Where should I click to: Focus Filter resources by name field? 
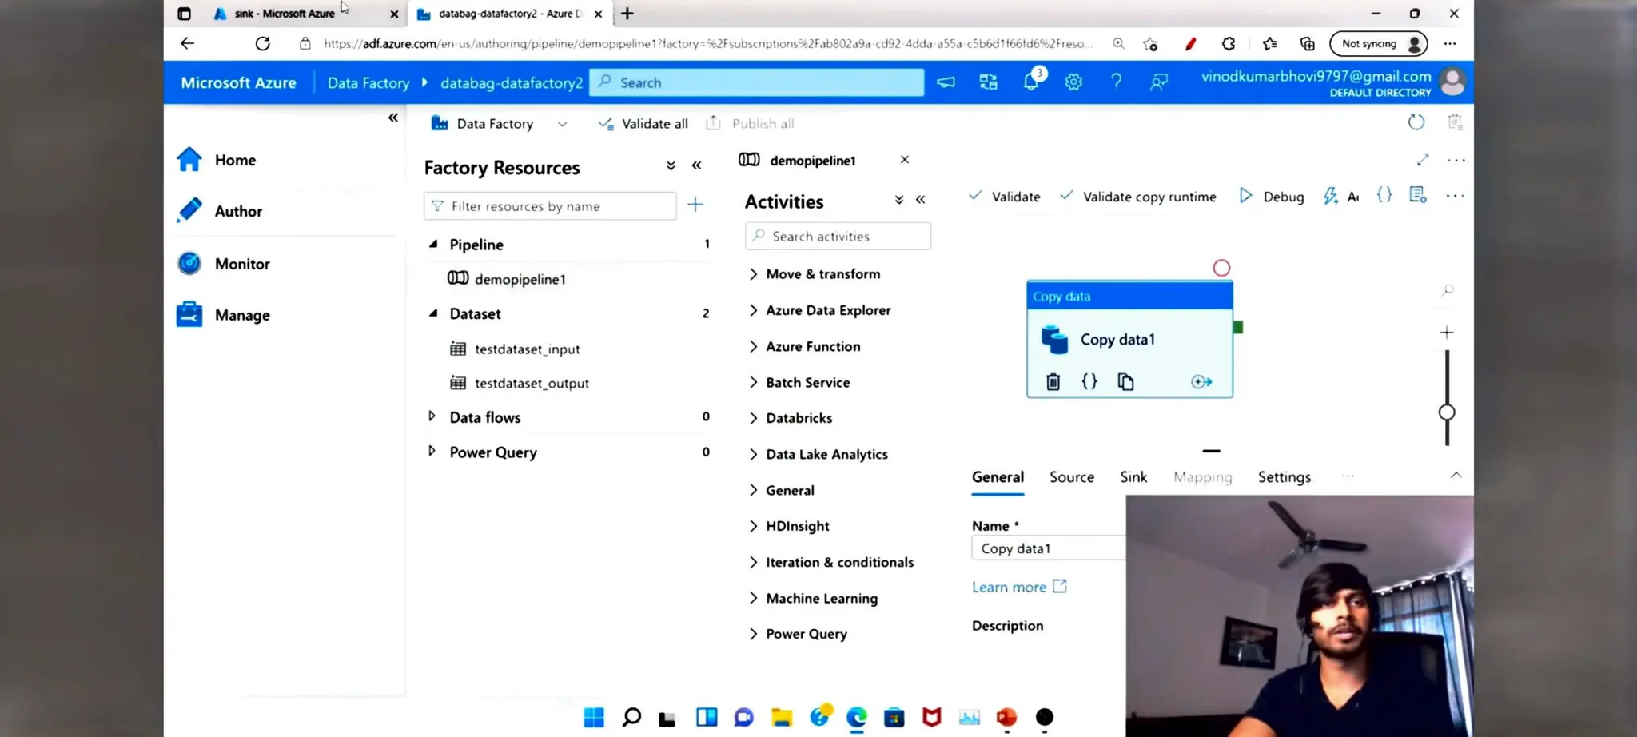coord(550,206)
